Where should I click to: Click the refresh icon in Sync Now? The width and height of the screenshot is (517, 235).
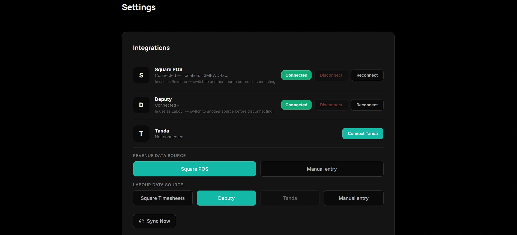tap(141, 221)
